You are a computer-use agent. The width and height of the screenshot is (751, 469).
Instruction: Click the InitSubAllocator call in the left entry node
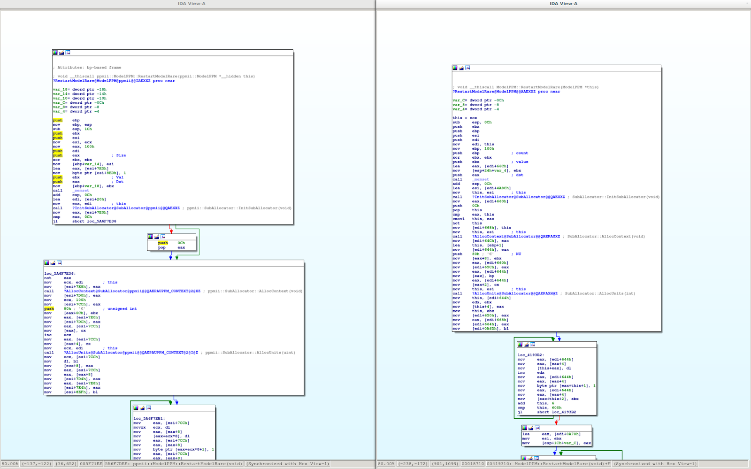click(x=126, y=208)
